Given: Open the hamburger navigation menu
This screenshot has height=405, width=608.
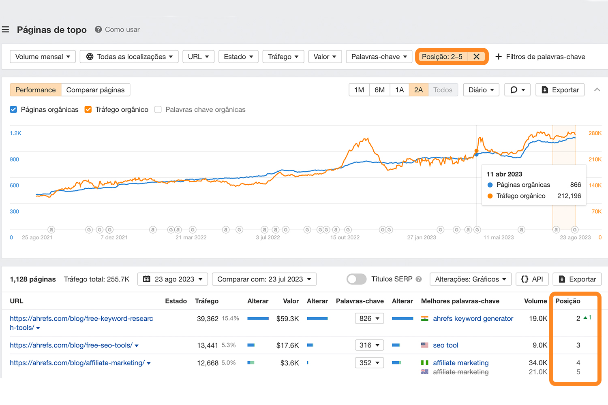Looking at the screenshot, I should pyautogui.click(x=5, y=29).
